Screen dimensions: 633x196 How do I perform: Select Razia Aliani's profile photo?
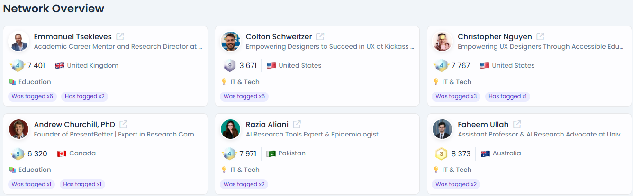[230, 129]
